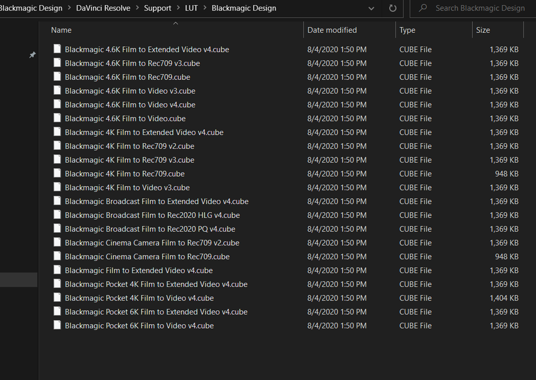The image size is (536, 380).
Task: Click file icon of Pocket 6K Film to Extended Video v4
Action: coord(57,311)
